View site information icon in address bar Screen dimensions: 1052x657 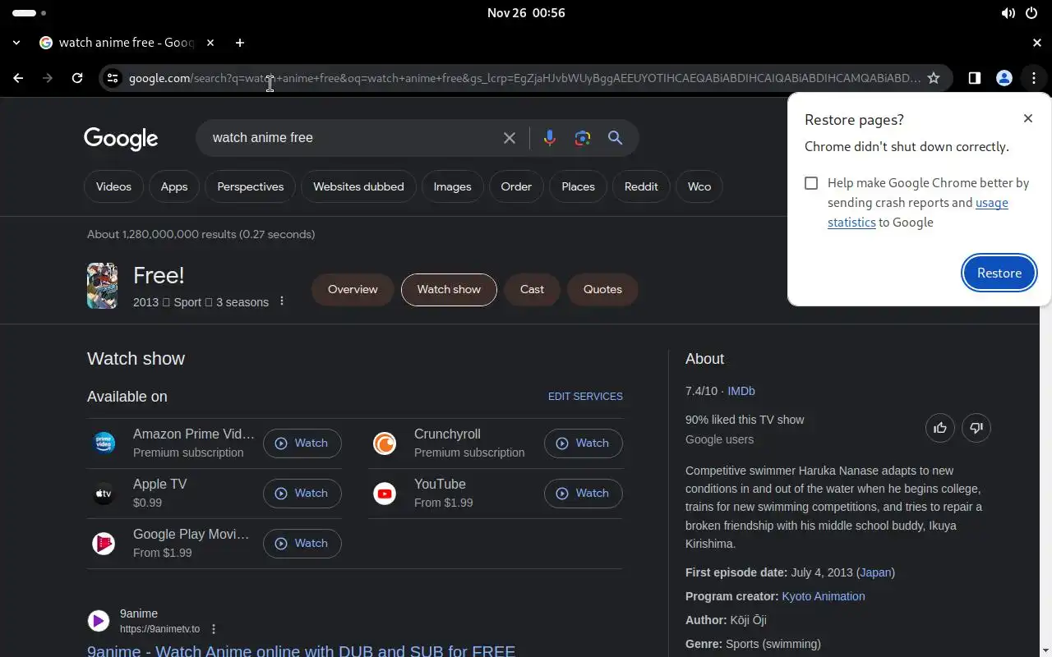click(x=113, y=78)
